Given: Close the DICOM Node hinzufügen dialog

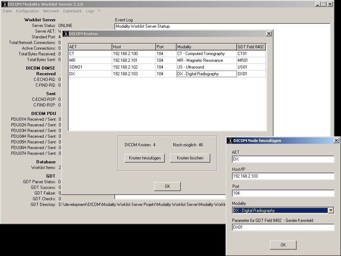Looking at the screenshot, I should click(336, 141).
